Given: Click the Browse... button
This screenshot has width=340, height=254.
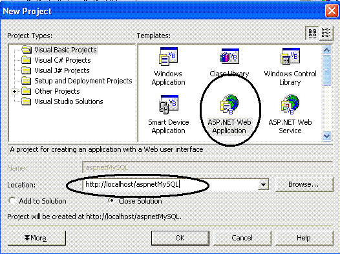Looking at the screenshot, I should [x=304, y=184].
